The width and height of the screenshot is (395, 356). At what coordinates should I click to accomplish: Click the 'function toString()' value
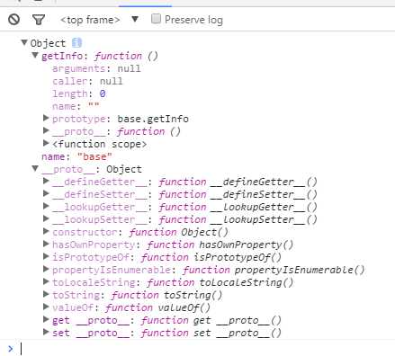pyautogui.click(x=166, y=295)
